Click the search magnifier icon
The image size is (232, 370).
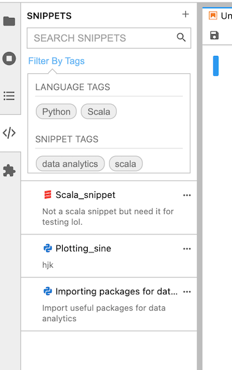(181, 37)
